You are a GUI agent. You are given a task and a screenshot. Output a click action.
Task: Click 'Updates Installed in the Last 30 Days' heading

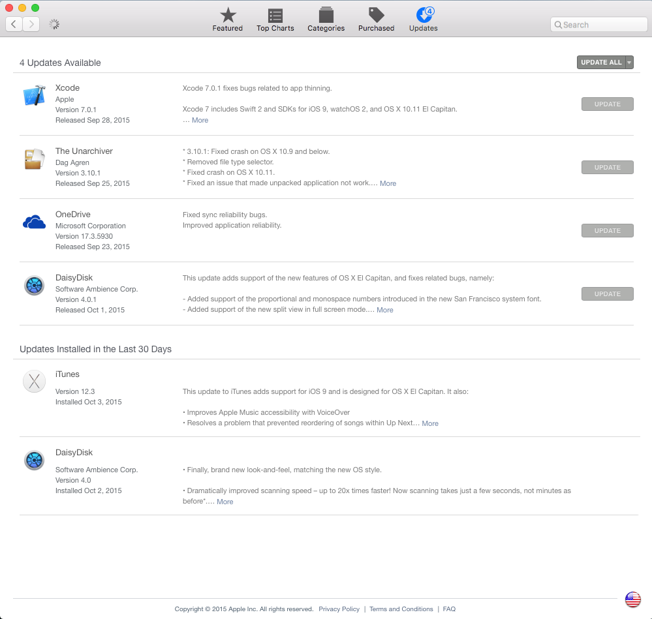[x=96, y=349]
